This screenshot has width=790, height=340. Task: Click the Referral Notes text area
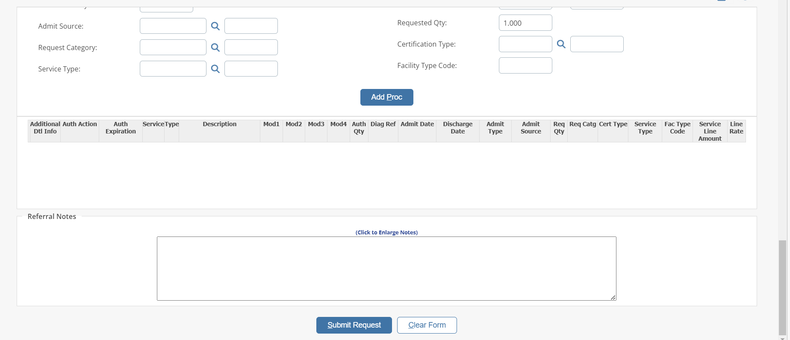[x=386, y=269]
